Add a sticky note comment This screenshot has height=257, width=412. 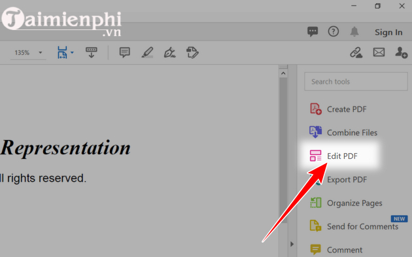click(x=124, y=52)
